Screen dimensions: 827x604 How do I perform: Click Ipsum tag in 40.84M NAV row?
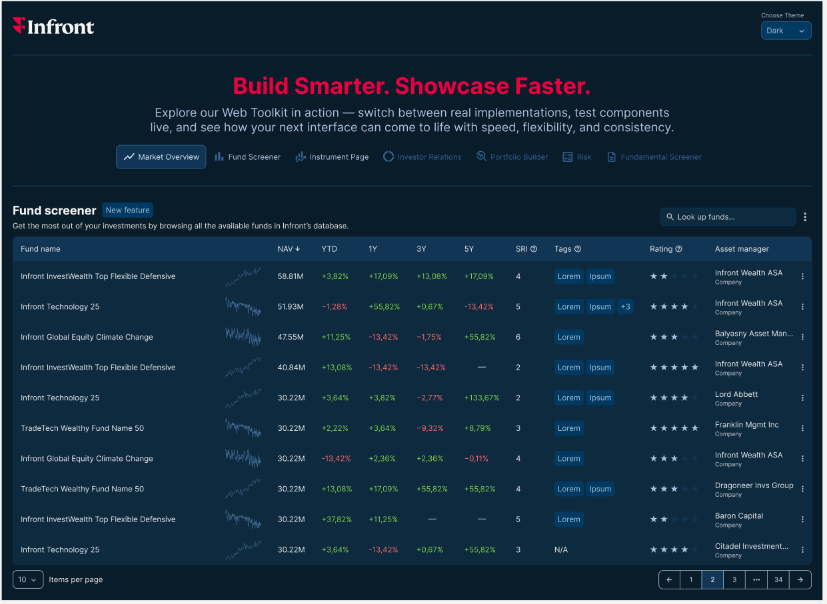tap(600, 368)
